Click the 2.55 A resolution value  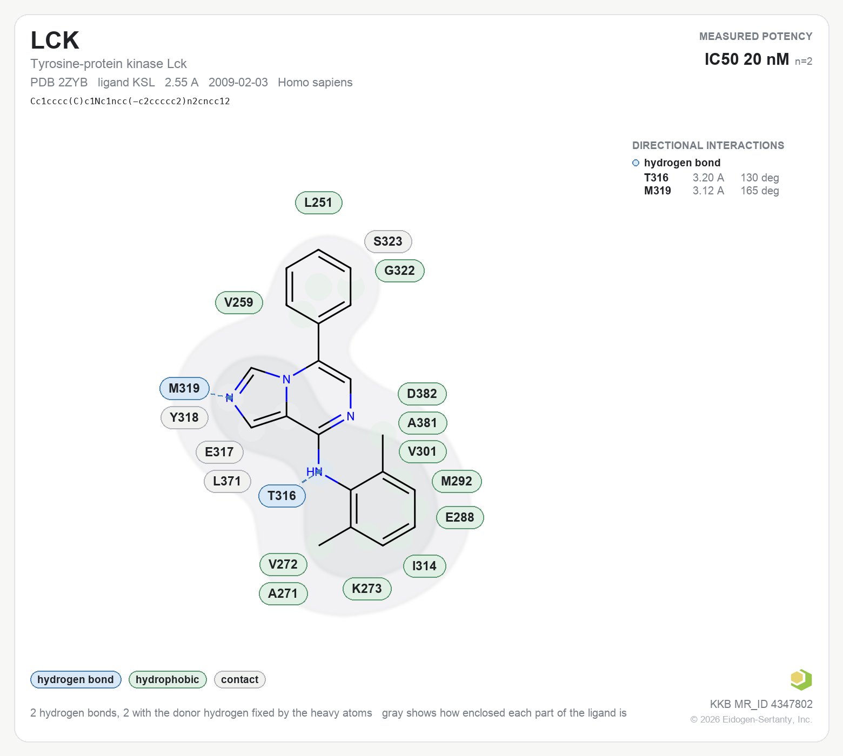click(182, 83)
